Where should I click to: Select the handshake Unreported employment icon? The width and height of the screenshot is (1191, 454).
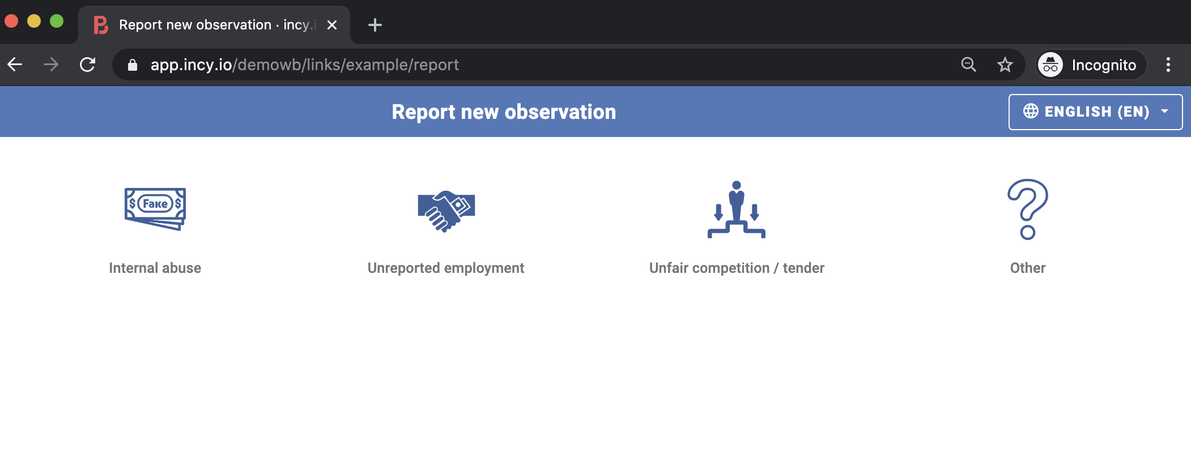[446, 211]
